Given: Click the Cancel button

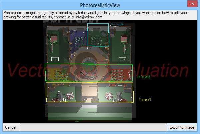Looking at the screenshot, I should click(11, 127).
